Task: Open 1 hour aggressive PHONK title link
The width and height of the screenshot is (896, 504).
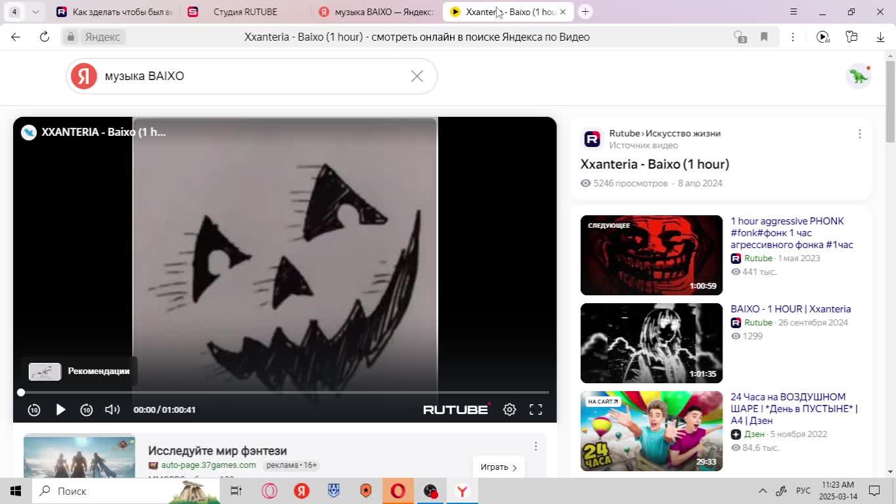Action: 792,233
